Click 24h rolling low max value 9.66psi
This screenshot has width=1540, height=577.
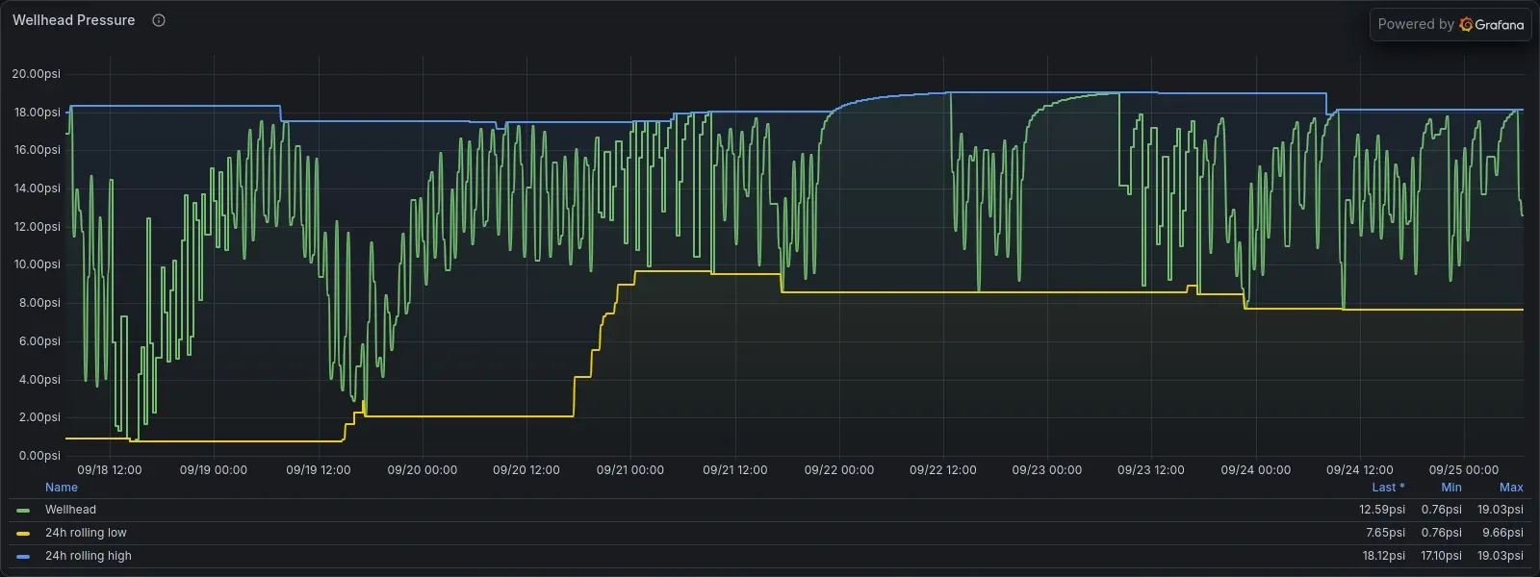coord(1502,533)
